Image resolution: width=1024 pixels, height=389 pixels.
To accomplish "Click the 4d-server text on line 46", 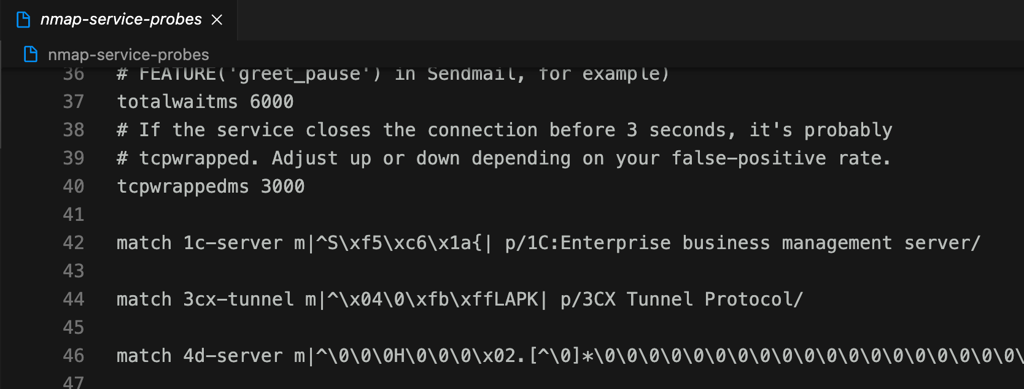I will coord(233,356).
